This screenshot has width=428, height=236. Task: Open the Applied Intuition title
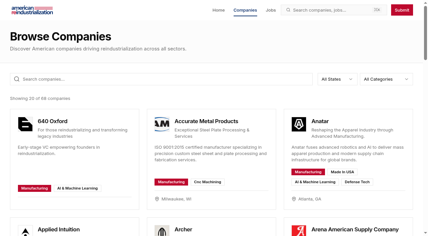[59, 229]
